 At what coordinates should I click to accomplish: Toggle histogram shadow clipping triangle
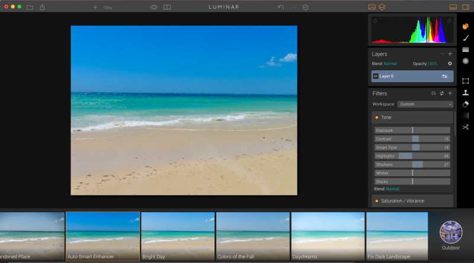(375, 21)
